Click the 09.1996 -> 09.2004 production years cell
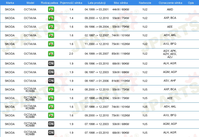This screenshot has height=137, width=199. pyautogui.click(x=97, y=27)
